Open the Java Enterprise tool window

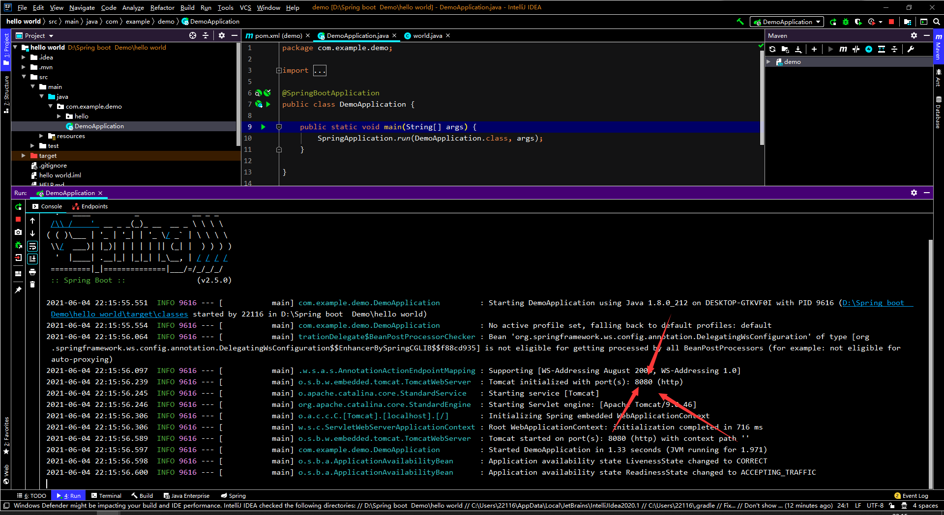tap(186, 496)
